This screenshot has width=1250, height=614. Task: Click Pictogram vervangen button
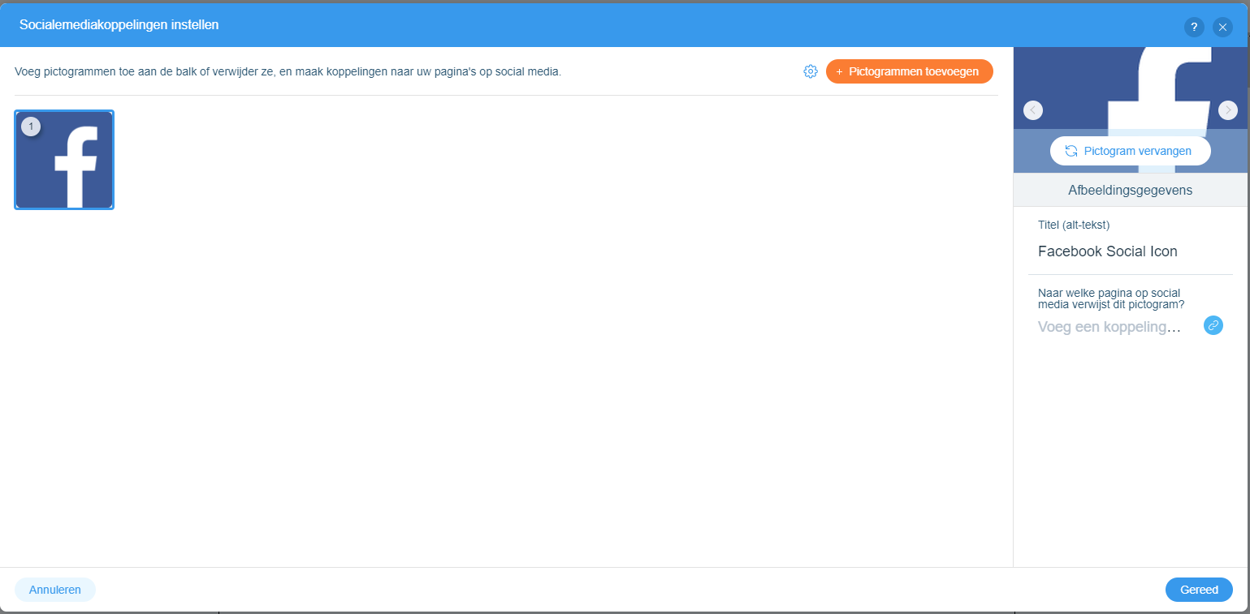(x=1130, y=151)
